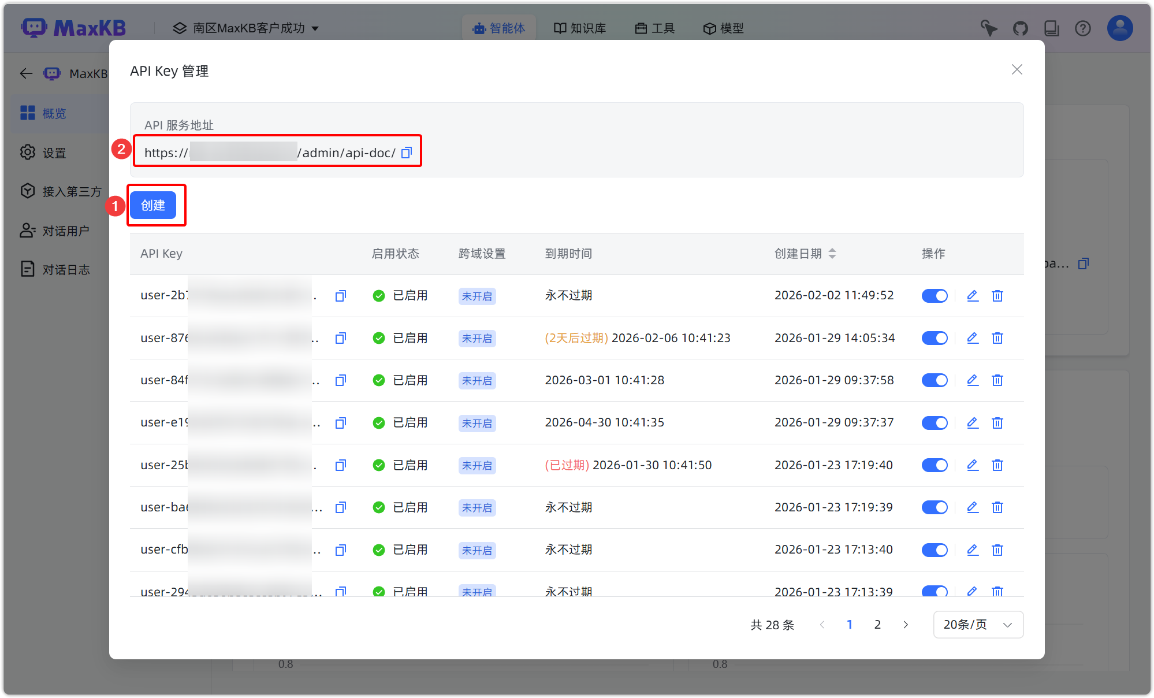Edit the user-84f API key row

(x=973, y=380)
